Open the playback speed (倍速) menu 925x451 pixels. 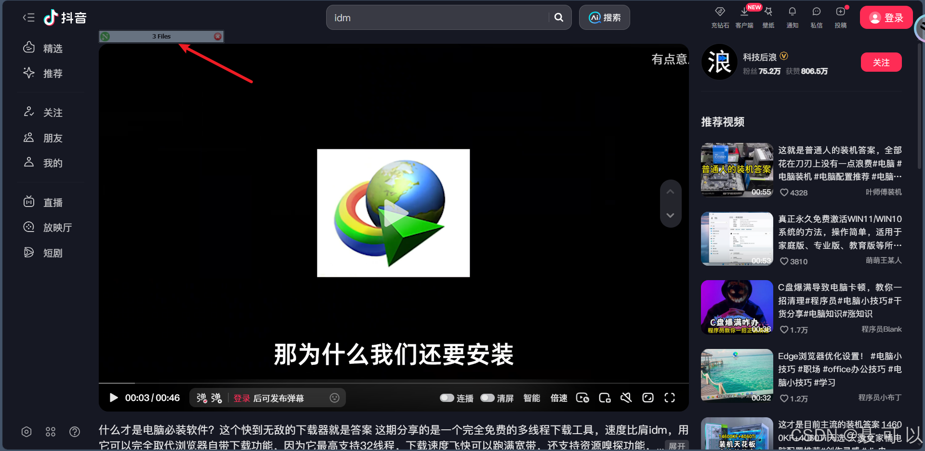pos(559,398)
